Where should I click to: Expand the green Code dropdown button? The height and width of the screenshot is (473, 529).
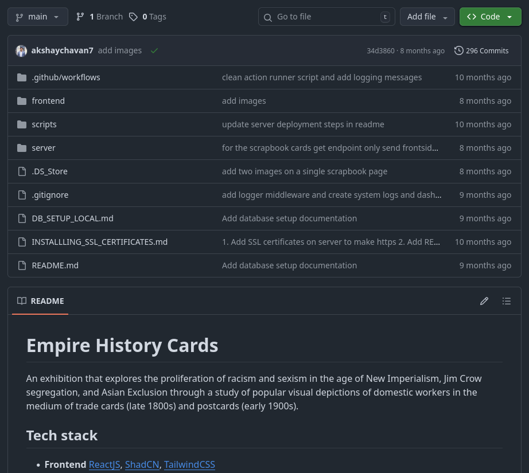(x=489, y=17)
